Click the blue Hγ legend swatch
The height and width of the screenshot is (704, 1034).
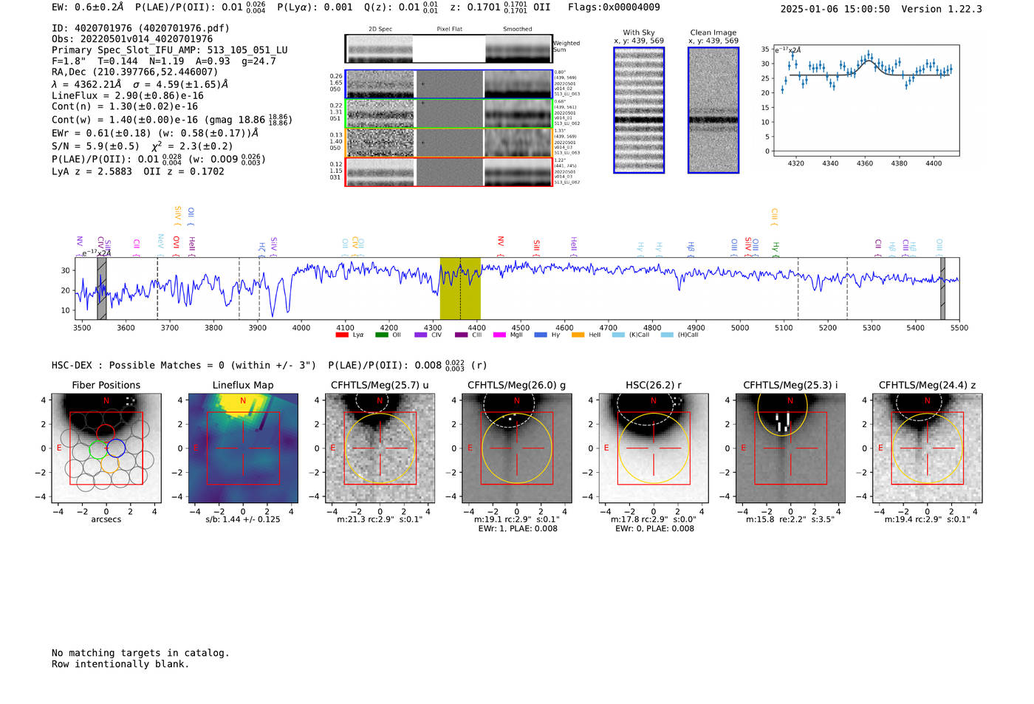[x=540, y=335]
